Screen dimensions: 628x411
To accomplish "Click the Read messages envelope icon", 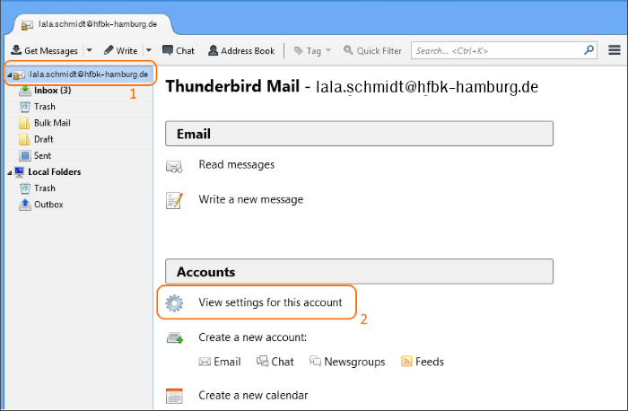I will 174,166.
